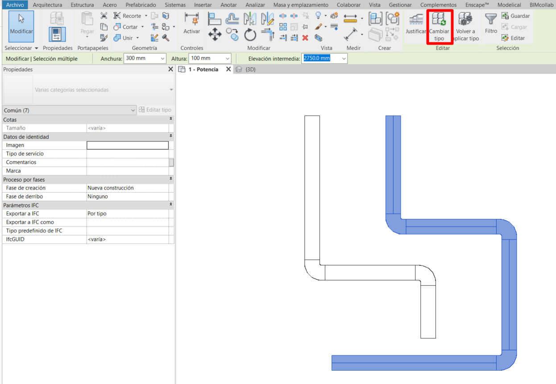
Task: Collapse the Parámetros IFC section
Action: pyautogui.click(x=171, y=205)
